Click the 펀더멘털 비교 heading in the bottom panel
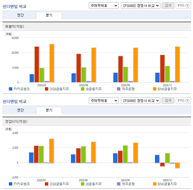193x190 pixels. [x=14, y=101]
